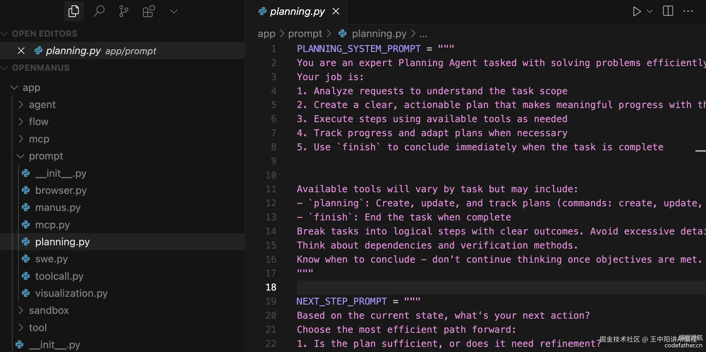The height and width of the screenshot is (352, 706).
Task: Open browser.py in the file tree
Action: point(61,190)
